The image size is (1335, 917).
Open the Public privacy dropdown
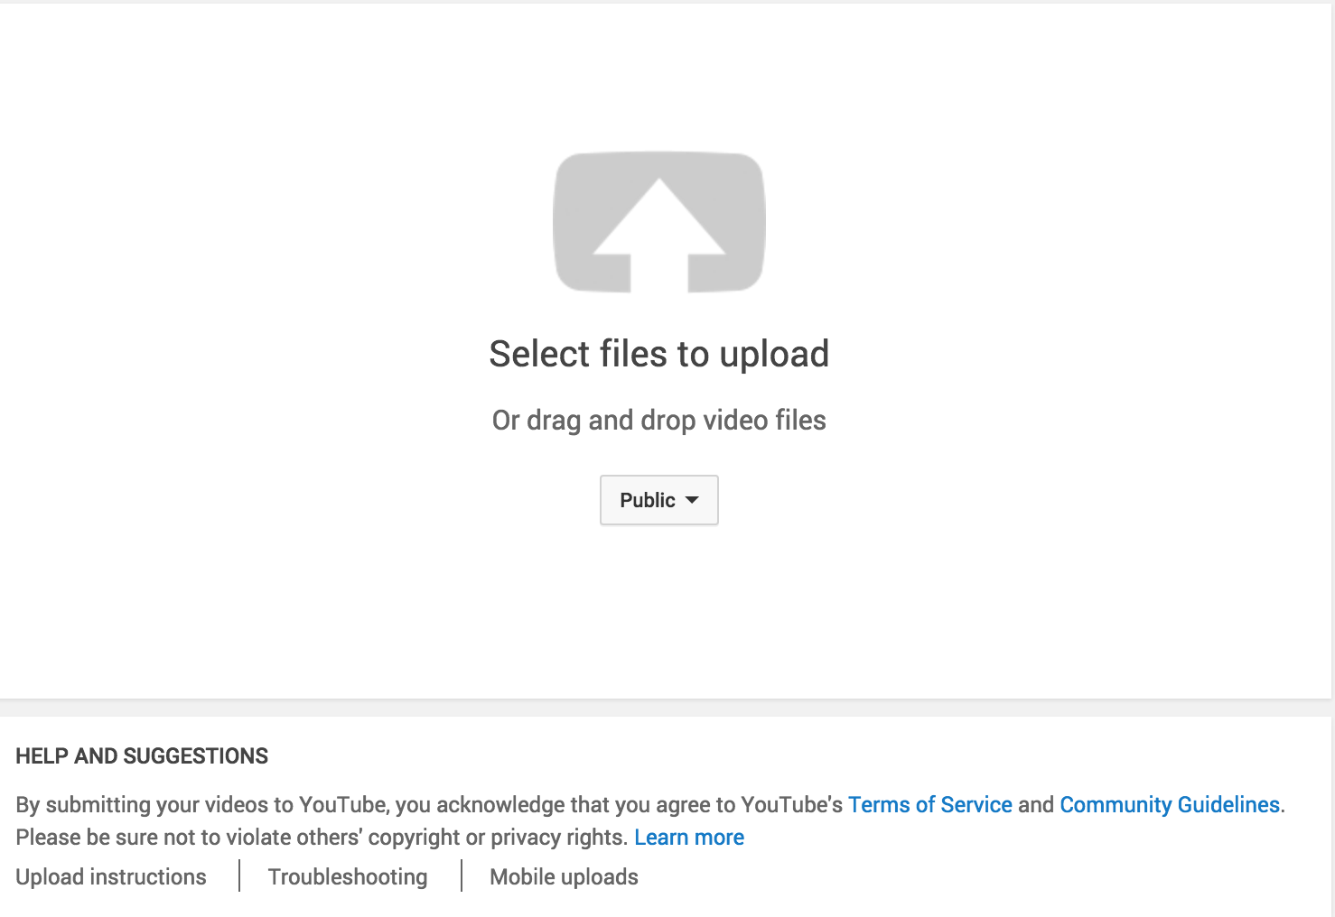coord(659,500)
